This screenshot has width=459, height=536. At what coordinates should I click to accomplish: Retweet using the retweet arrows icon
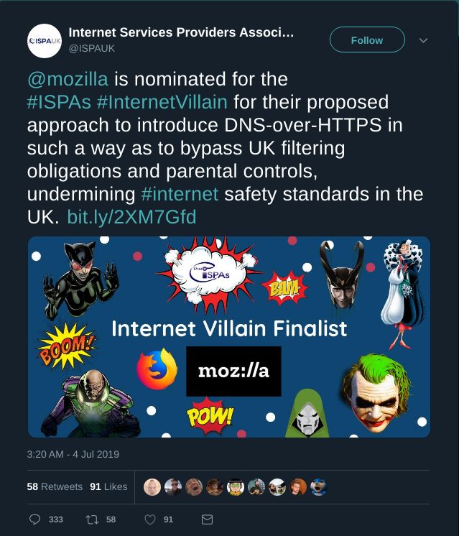[x=91, y=519]
